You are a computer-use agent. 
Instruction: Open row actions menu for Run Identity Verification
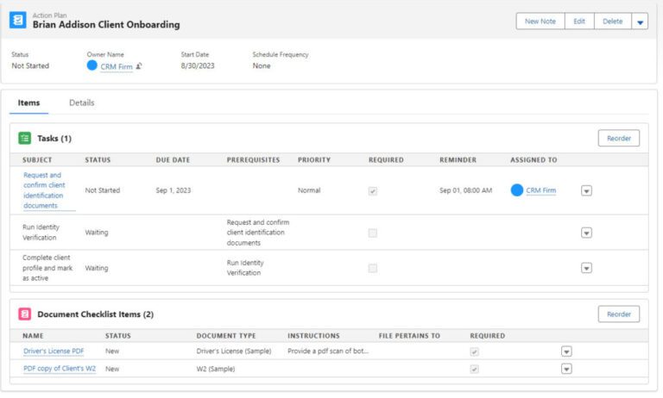click(x=586, y=233)
